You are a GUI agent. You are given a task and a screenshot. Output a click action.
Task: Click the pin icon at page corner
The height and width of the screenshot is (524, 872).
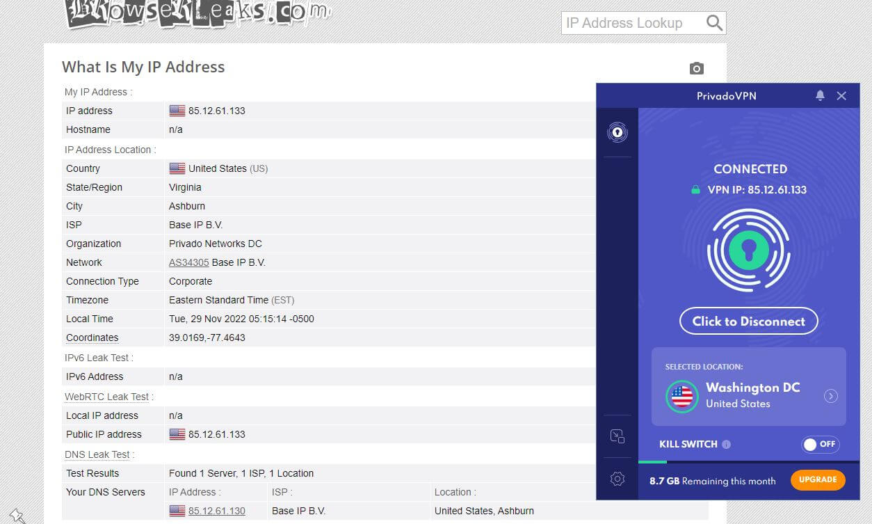click(17, 516)
